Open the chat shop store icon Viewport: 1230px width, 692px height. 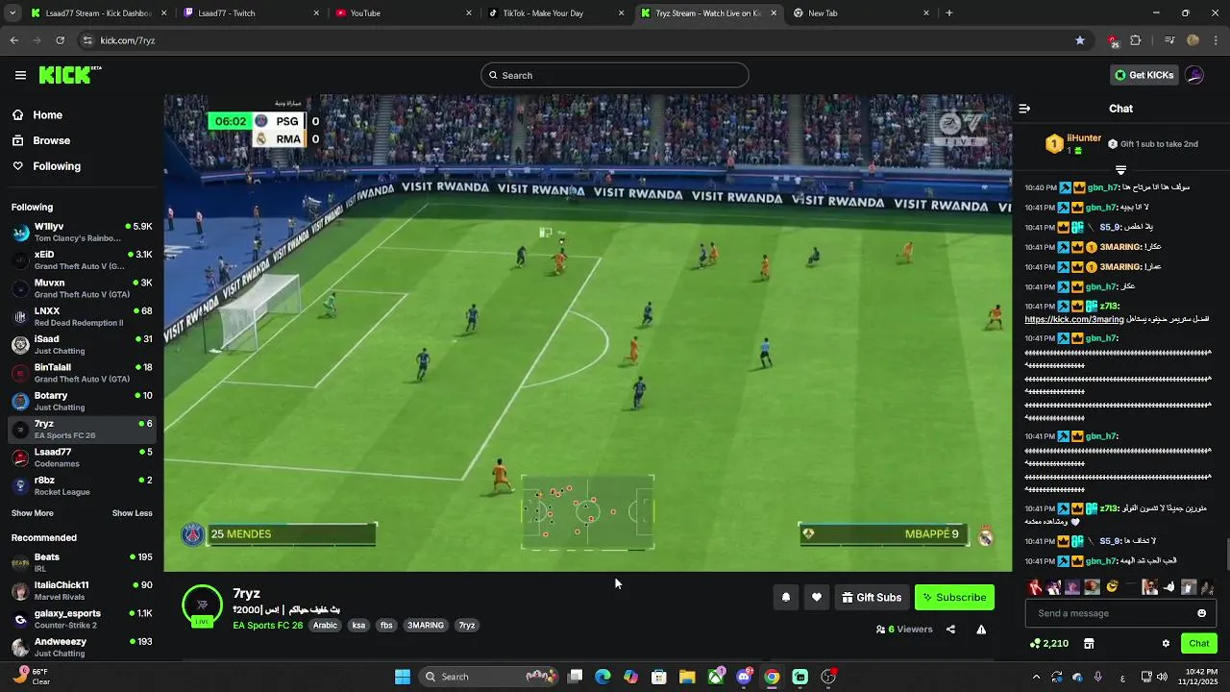pyautogui.click(x=1089, y=643)
